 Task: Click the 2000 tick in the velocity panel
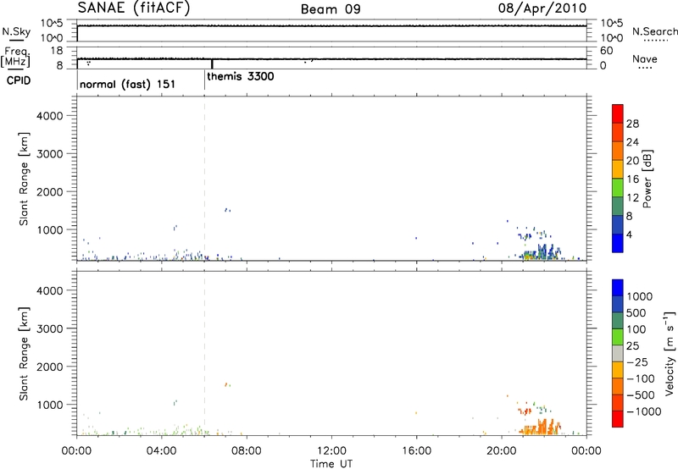pos(49,367)
